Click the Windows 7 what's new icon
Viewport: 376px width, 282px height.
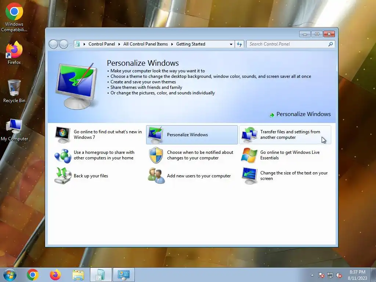click(62, 135)
